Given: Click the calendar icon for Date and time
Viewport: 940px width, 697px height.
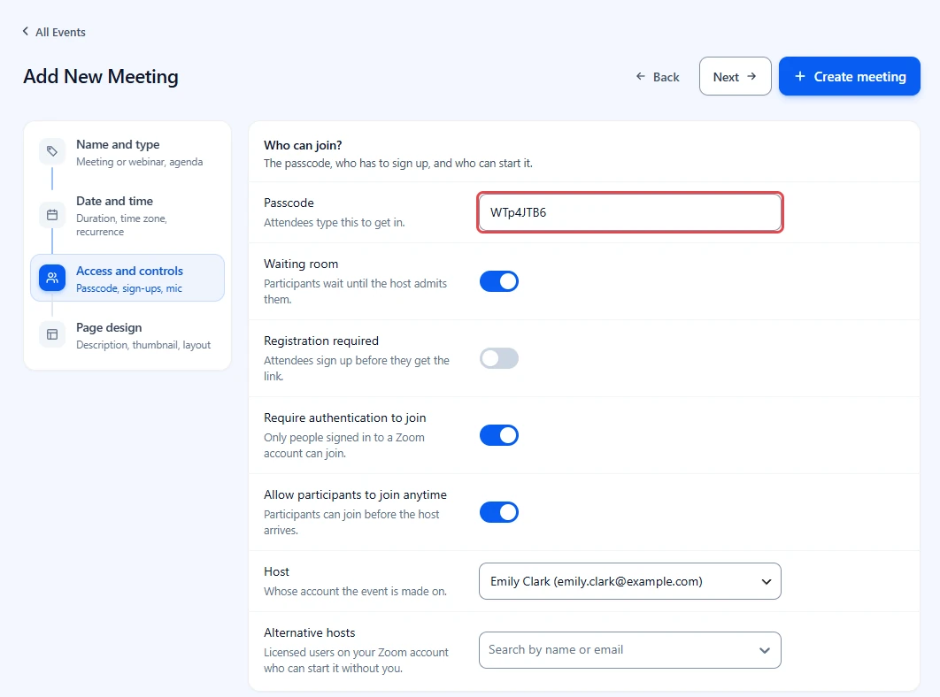Looking at the screenshot, I should (52, 215).
